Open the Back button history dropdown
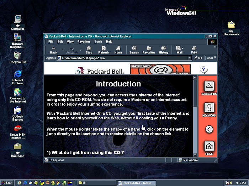 pyautogui.click(x=62, y=50)
